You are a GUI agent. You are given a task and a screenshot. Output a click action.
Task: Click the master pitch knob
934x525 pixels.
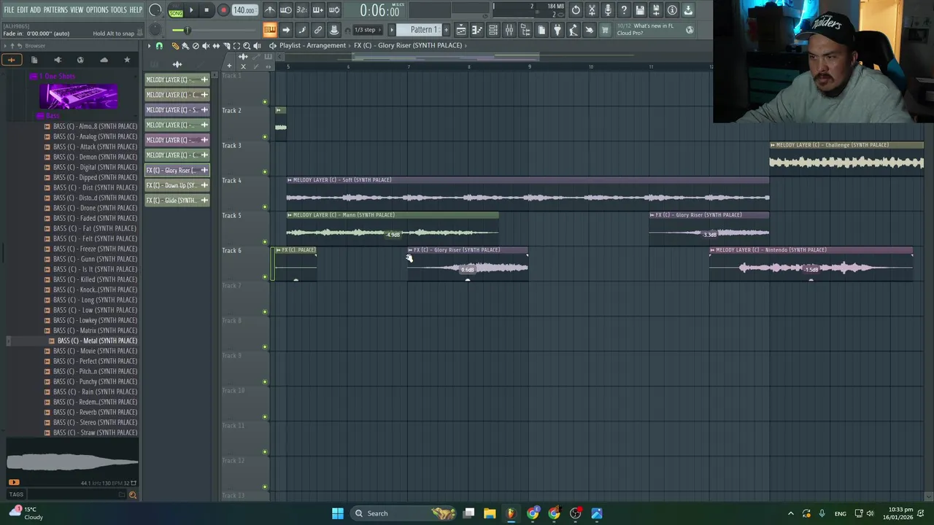pyautogui.click(x=155, y=30)
